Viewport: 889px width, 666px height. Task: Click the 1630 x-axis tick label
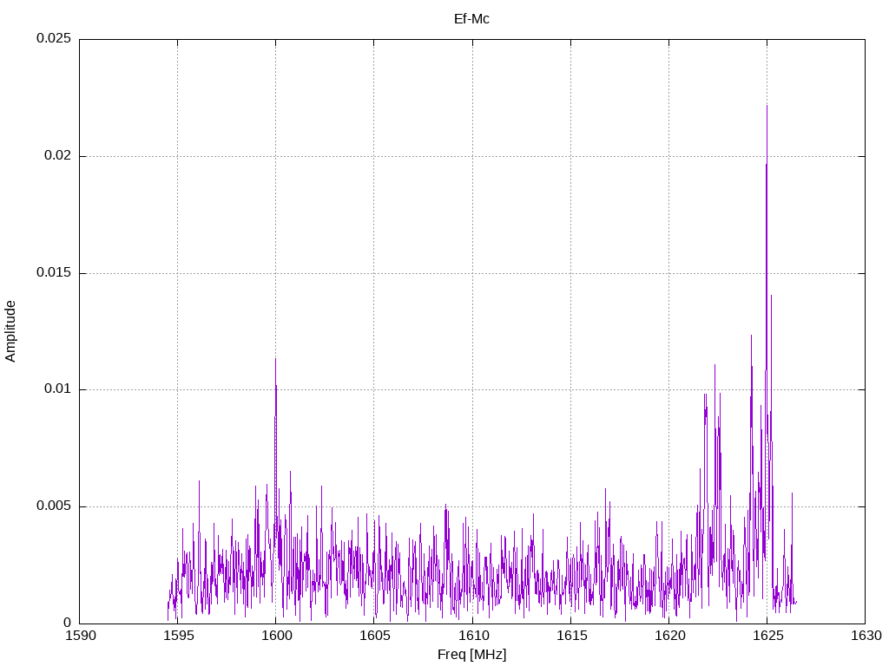[866, 636]
